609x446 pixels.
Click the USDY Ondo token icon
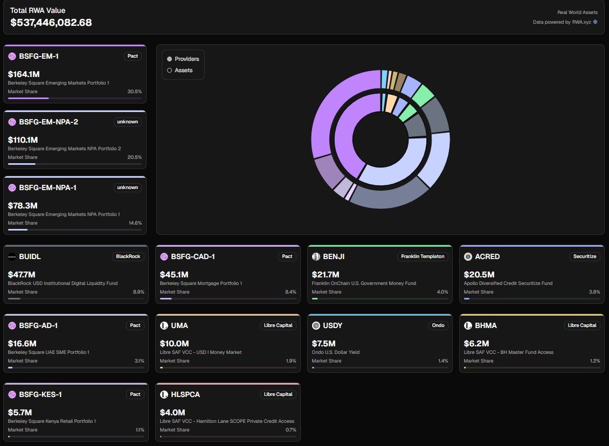coord(316,326)
